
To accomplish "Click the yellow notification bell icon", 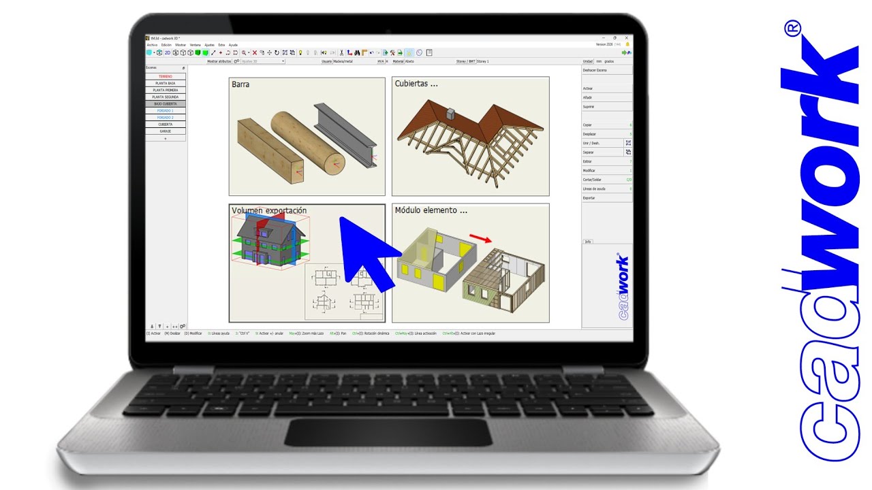I will [627, 44].
